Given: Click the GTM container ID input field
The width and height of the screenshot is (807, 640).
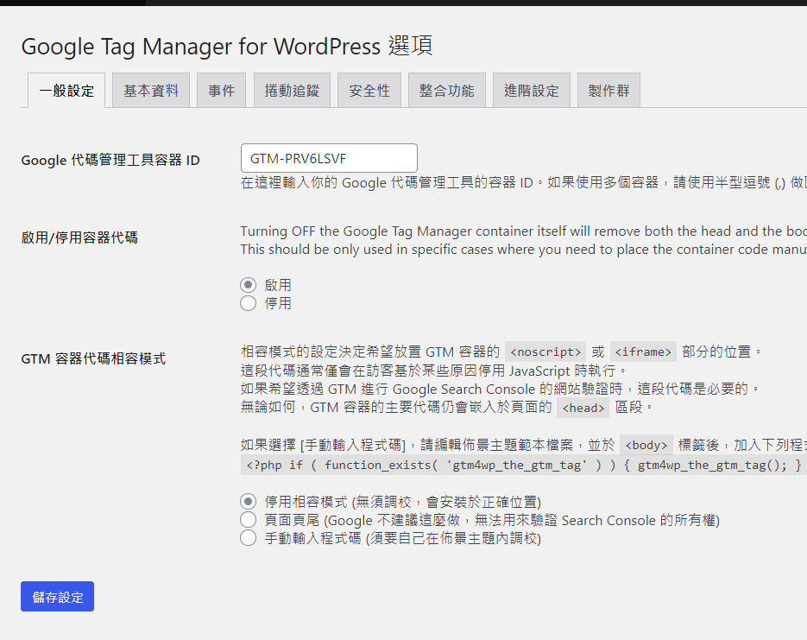Looking at the screenshot, I should 329,158.
